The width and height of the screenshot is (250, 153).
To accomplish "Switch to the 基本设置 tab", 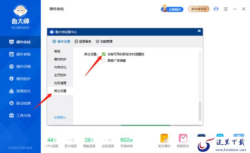I will [x=61, y=41].
